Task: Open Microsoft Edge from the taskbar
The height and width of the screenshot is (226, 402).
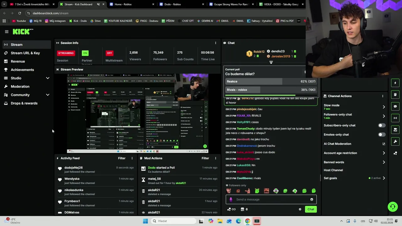Action: (238, 221)
